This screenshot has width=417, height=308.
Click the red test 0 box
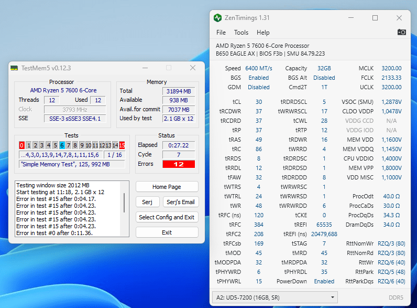(22, 145)
